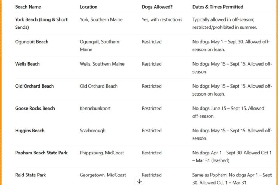278x185 pixels.
Task: Click the scroll-down arrow button
Action: coord(139,181)
